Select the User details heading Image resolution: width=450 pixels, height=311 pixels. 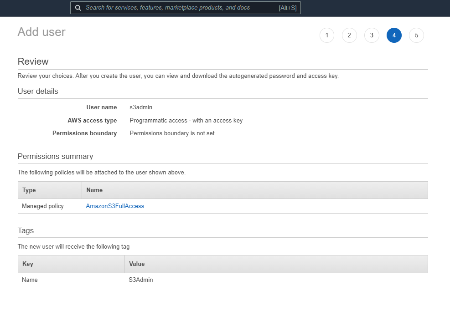click(38, 91)
